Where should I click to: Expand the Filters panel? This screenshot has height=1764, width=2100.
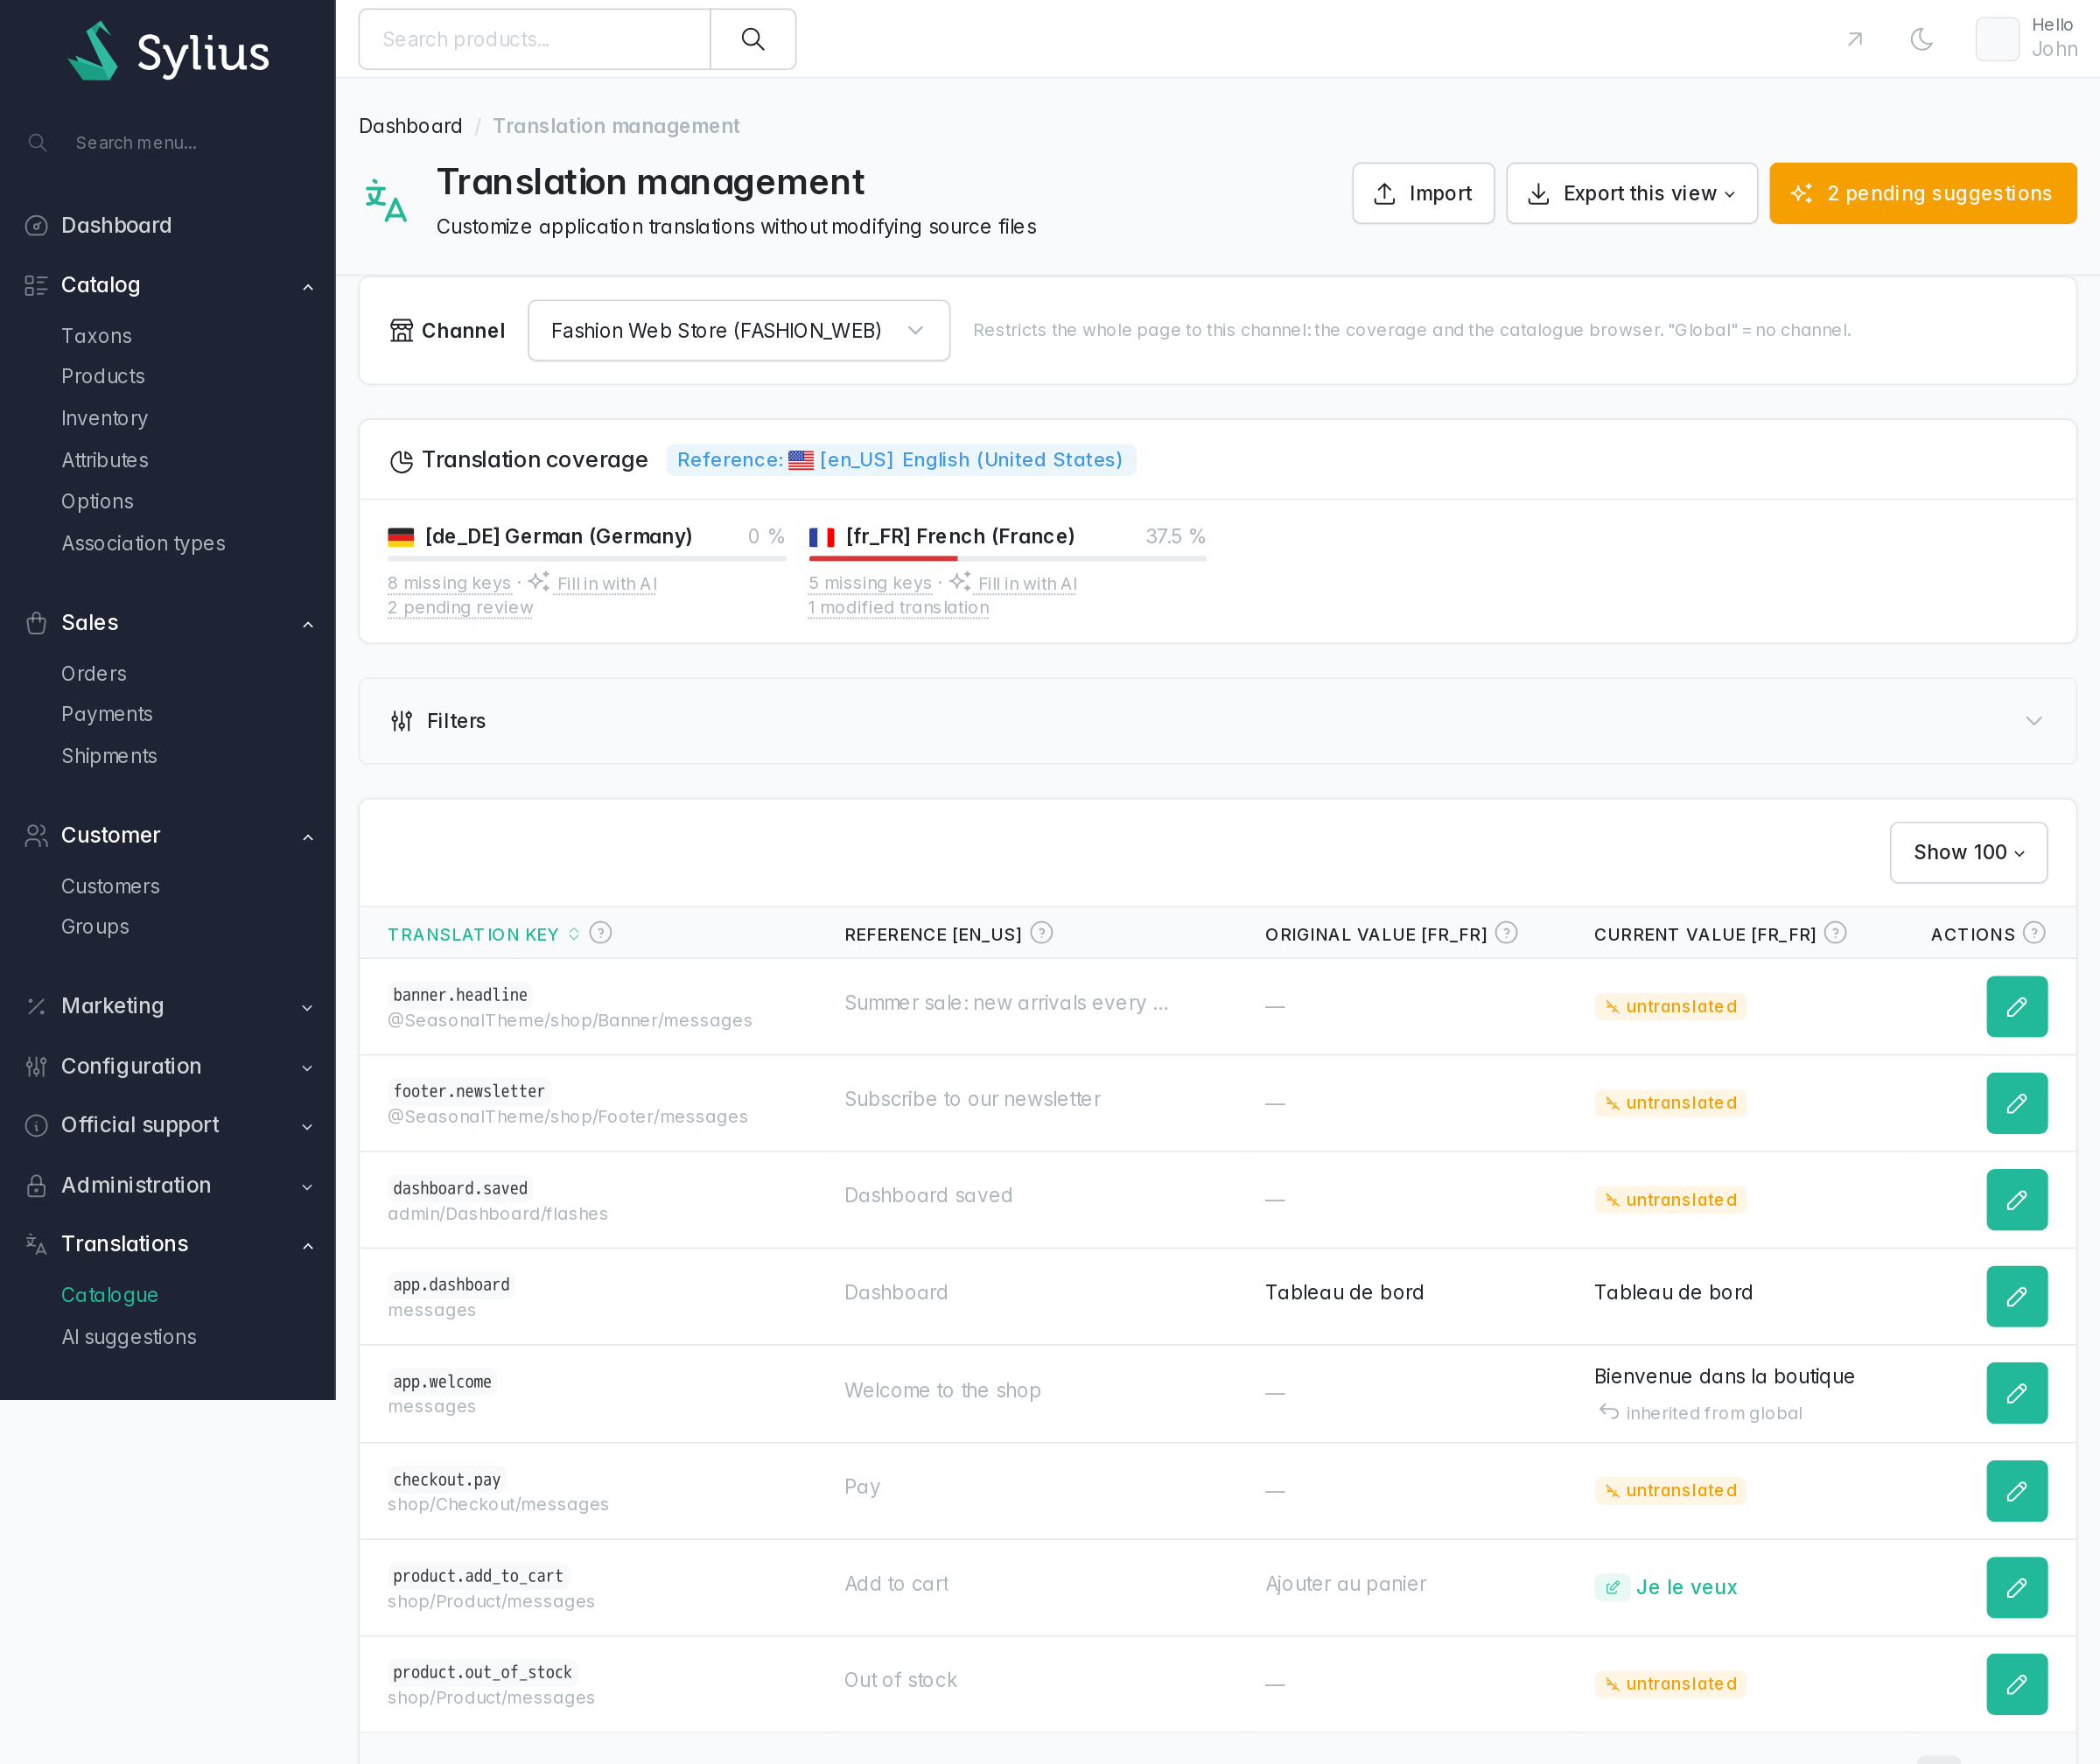pyautogui.click(x=1217, y=721)
